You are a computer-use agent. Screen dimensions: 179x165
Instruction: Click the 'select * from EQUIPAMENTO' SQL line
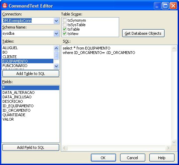click(86, 48)
